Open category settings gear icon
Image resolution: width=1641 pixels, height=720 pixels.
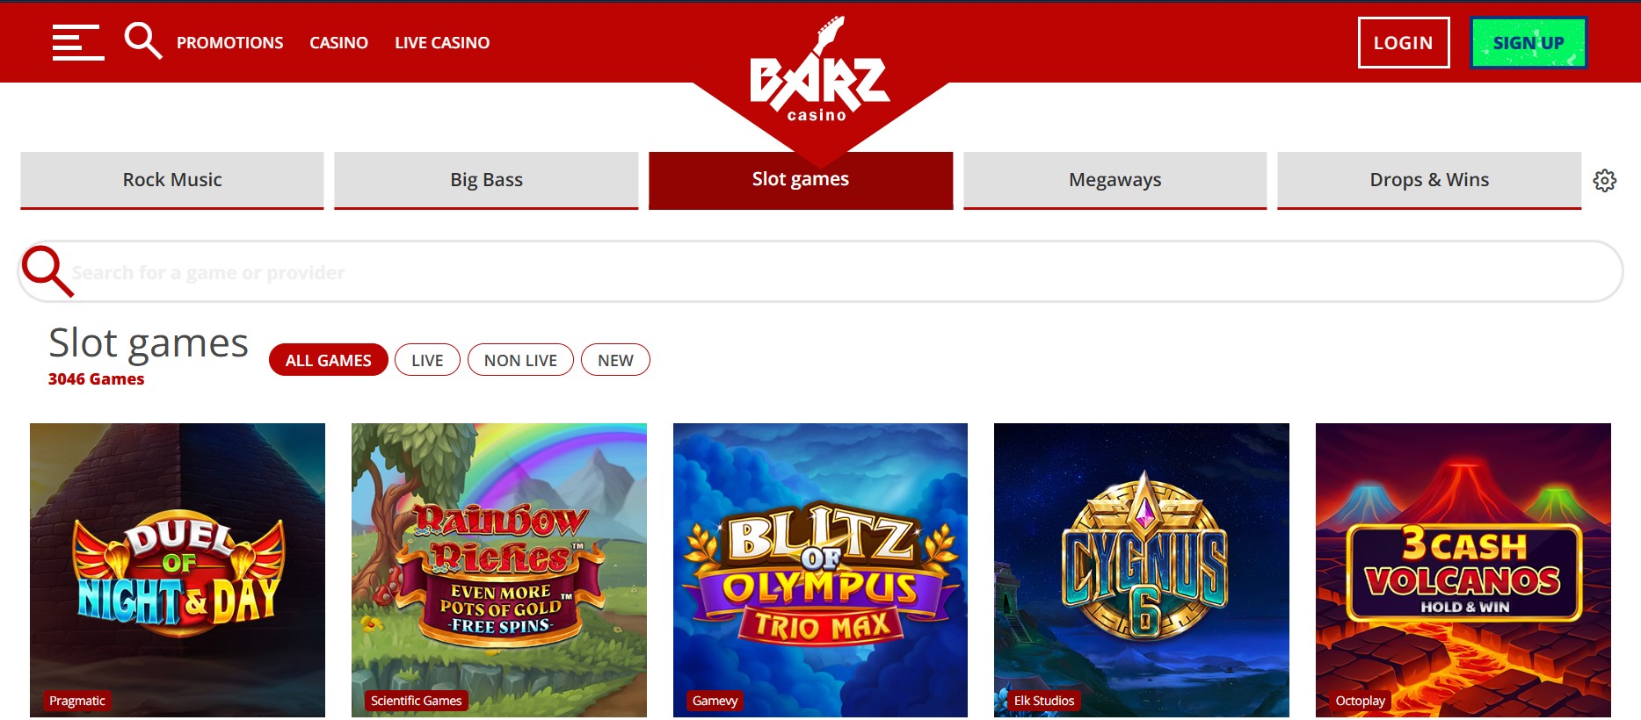pos(1605,180)
